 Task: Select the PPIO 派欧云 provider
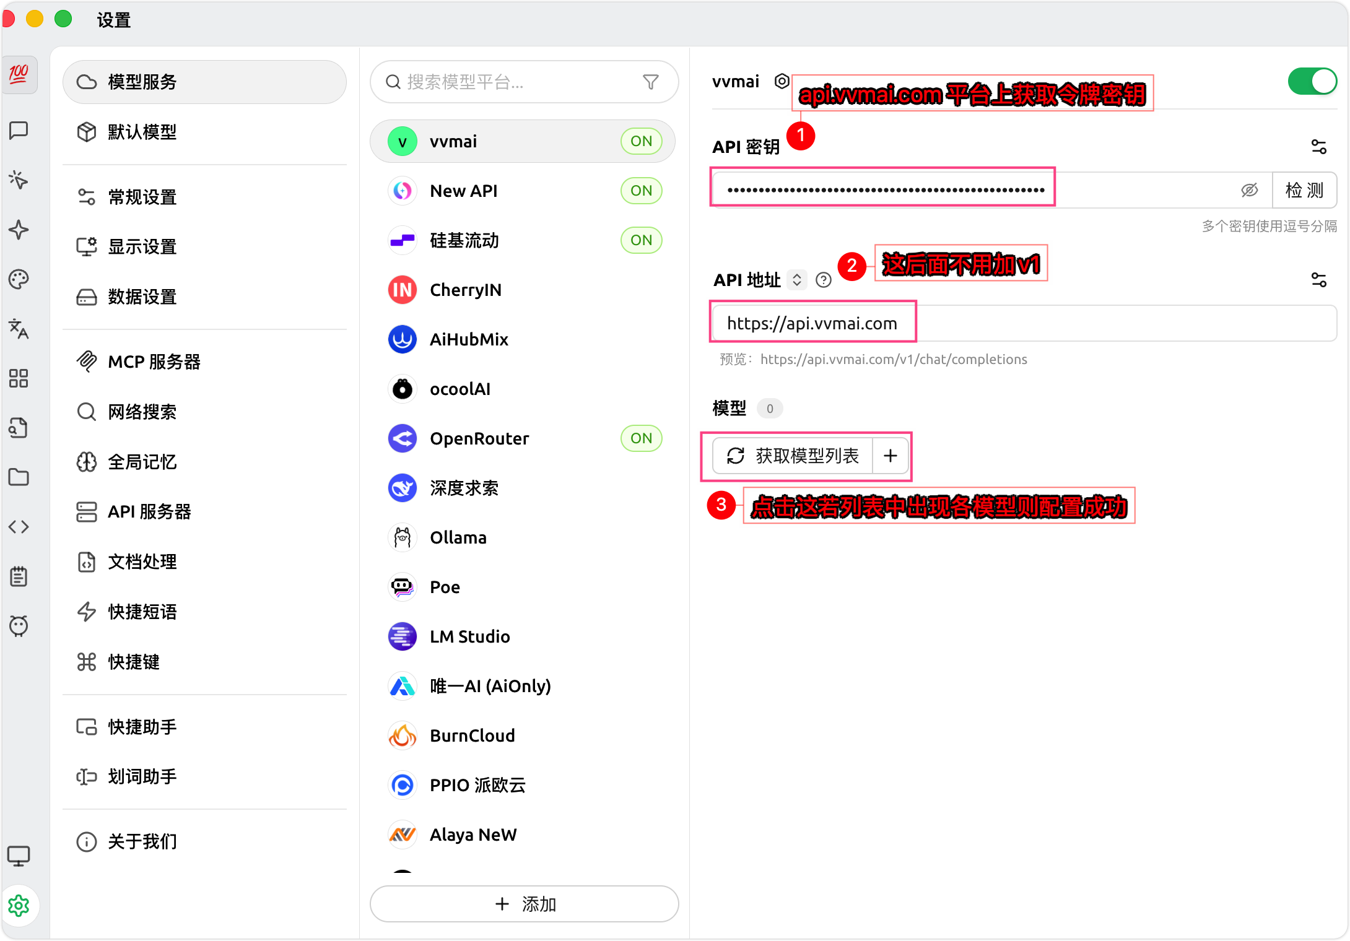[x=523, y=785]
